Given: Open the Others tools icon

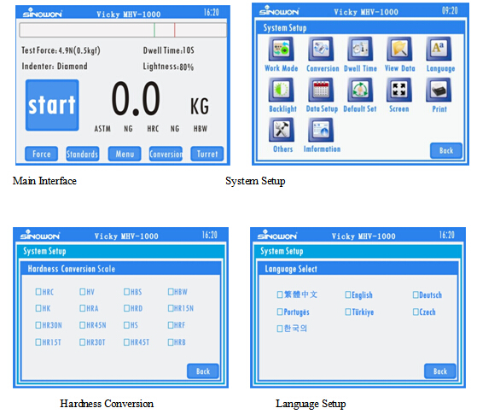Looking at the screenshot, I should point(281,130).
